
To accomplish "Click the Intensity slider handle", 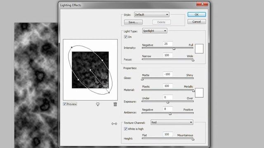I will 174,49.
